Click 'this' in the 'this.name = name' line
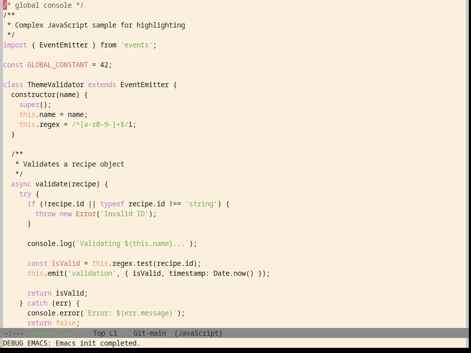The image size is (471, 353). tap(27, 115)
